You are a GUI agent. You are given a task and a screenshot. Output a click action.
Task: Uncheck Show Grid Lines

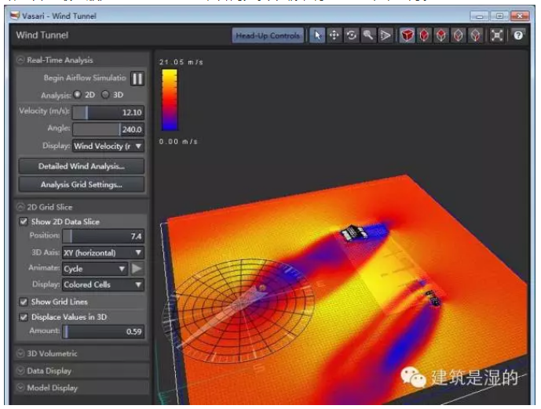[24, 302]
